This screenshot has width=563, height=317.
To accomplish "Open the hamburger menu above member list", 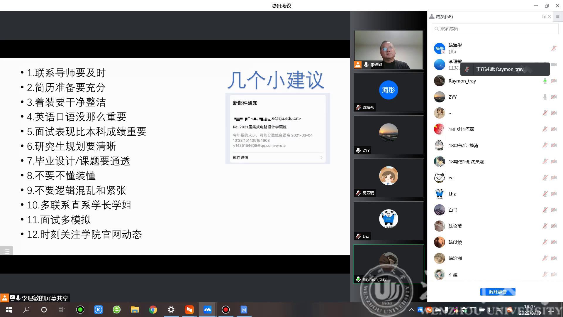I will click(x=557, y=17).
